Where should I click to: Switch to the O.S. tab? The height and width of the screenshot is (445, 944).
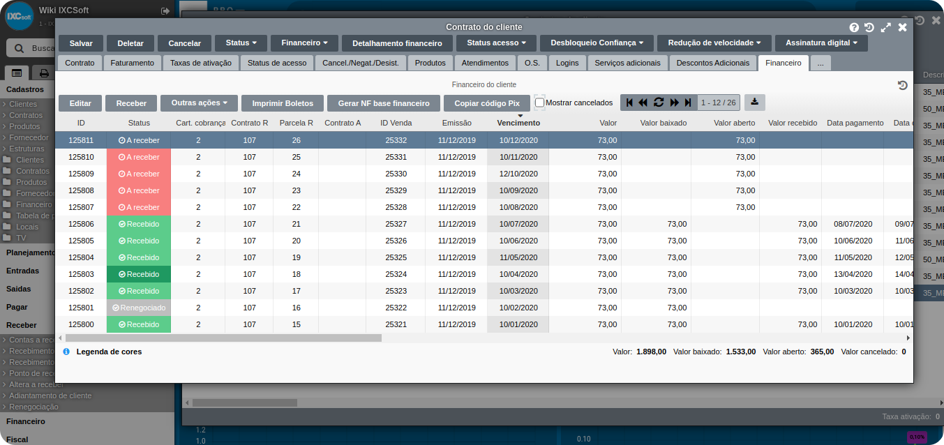(532, 63)
